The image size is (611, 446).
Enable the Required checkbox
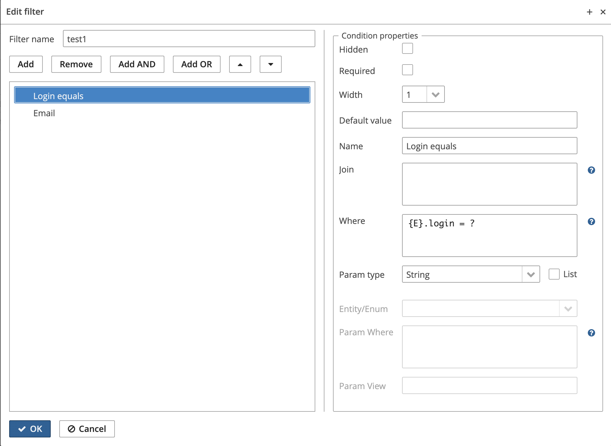tap(408, 70)
